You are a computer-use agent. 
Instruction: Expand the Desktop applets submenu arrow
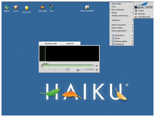click(133, 41)
